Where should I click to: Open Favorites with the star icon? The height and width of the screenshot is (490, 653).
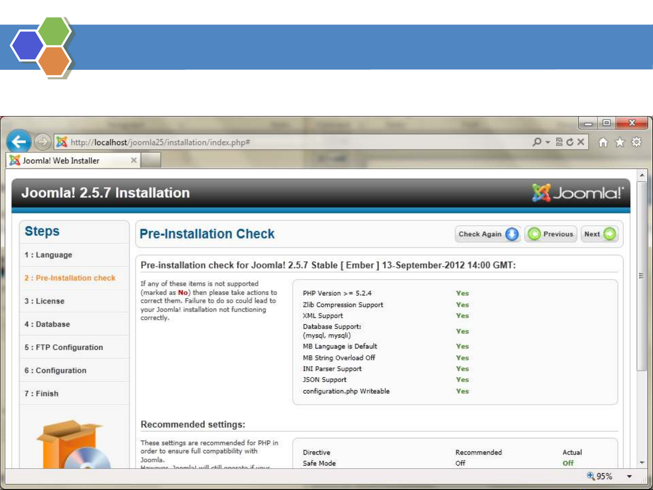619,142
